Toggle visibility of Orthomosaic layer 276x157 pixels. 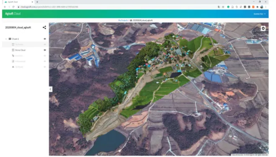tap(45, 61)
